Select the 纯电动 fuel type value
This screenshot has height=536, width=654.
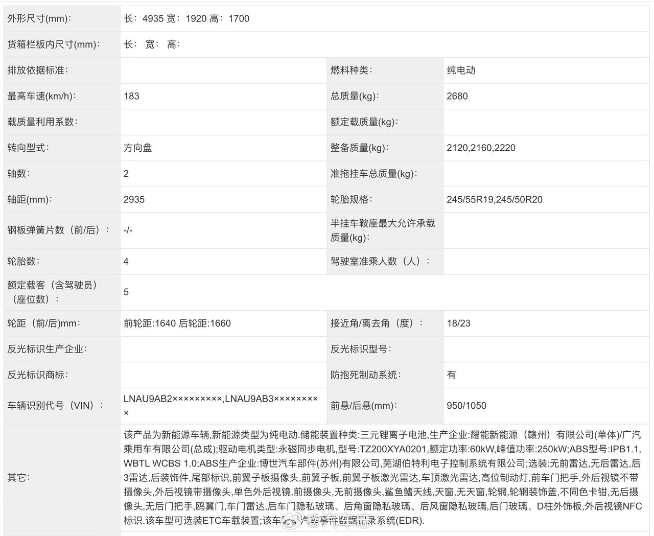(x=461, y=71)
